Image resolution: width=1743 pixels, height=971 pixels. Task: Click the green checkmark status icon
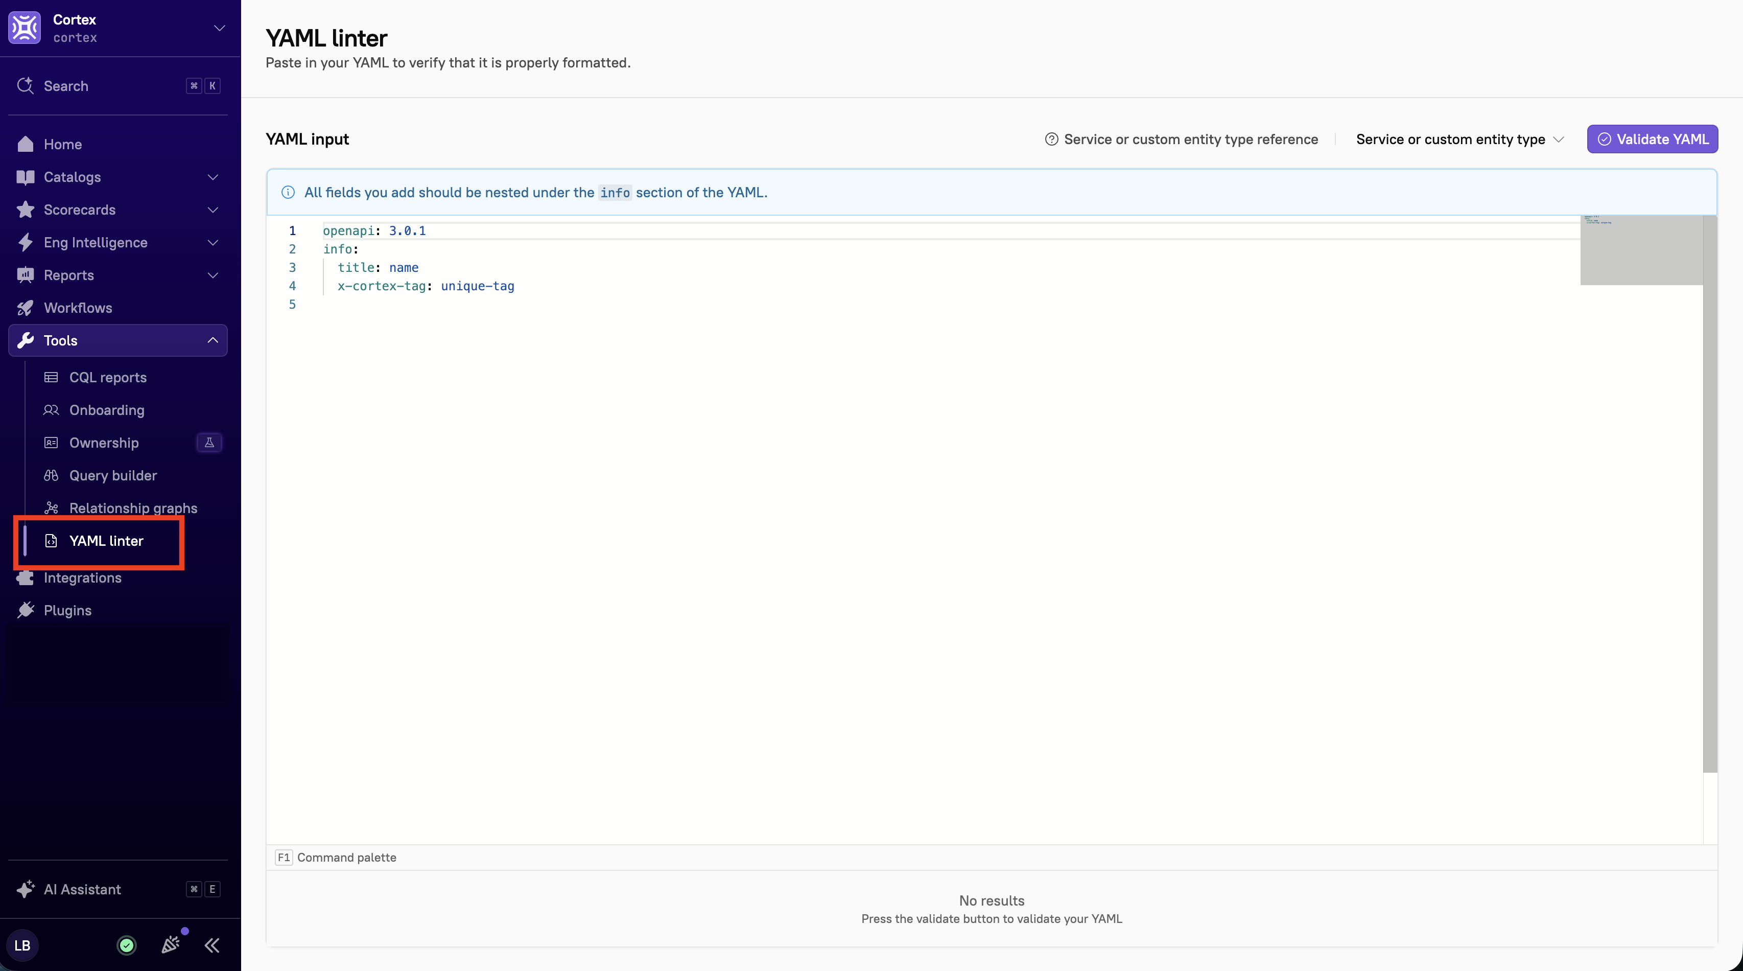[x=127, y=945]
